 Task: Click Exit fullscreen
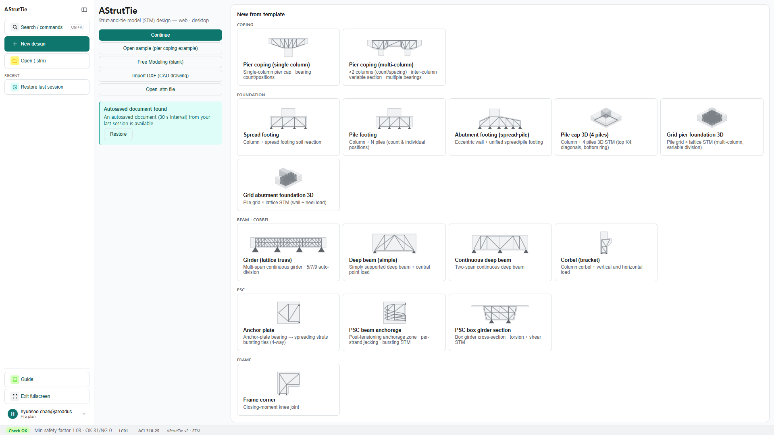coord(47,396)
